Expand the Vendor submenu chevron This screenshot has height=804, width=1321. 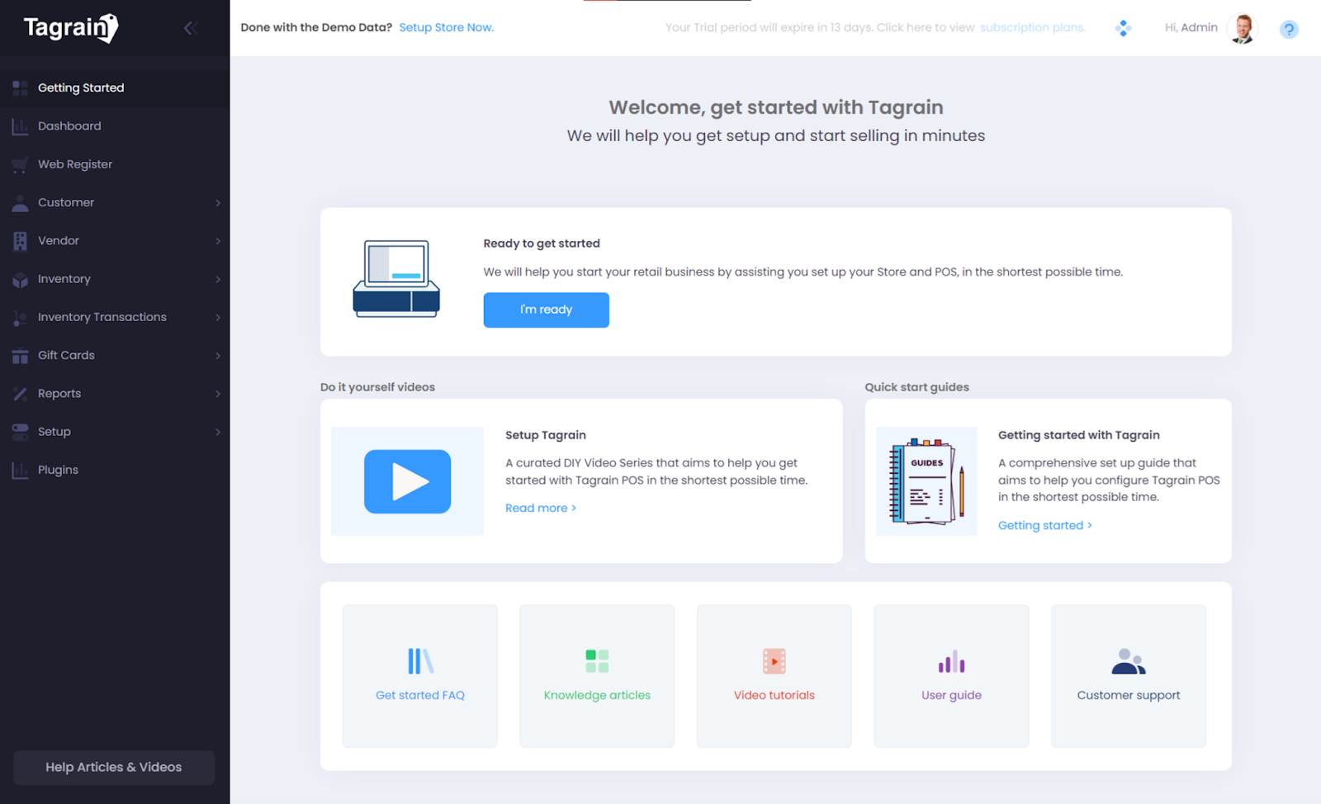point(218,241)
